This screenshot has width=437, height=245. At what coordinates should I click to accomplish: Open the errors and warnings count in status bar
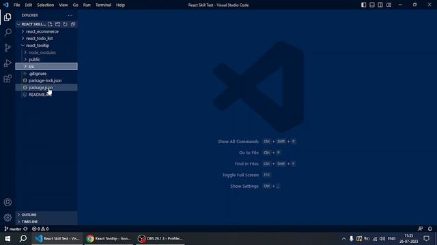[x=40, y=229]
